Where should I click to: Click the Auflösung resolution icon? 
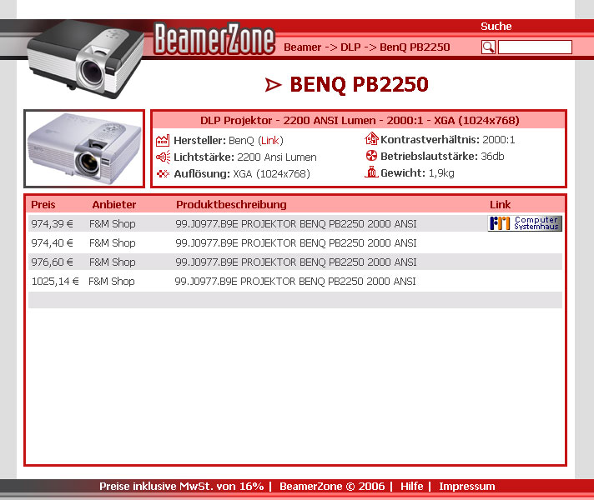click(163, 173)
